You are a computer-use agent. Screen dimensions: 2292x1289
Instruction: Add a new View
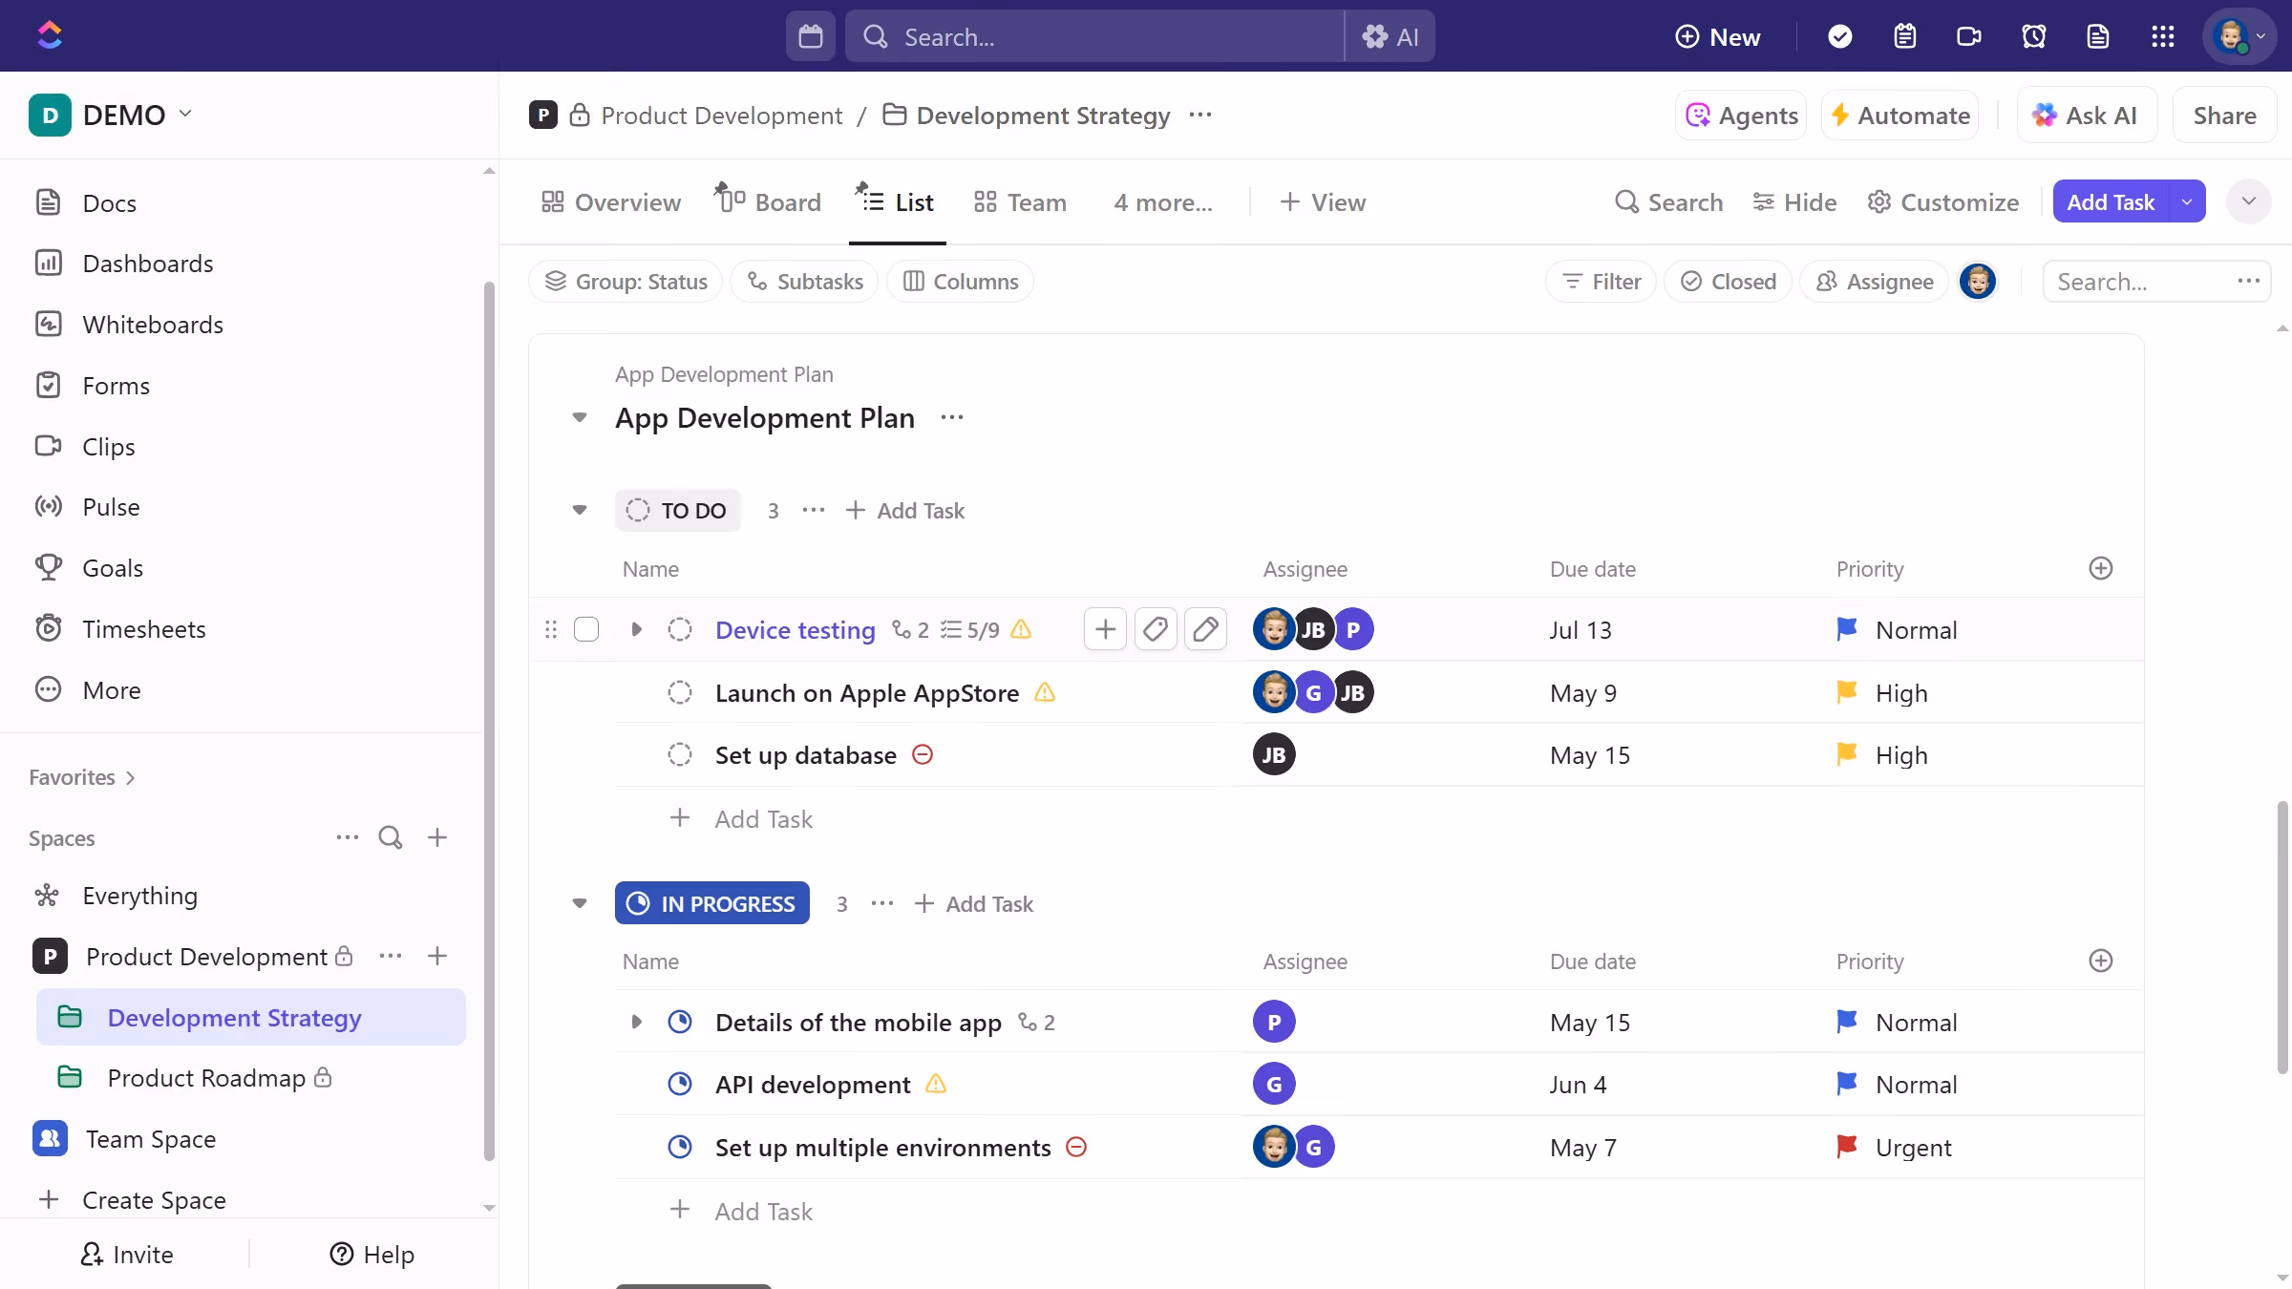click(x=1323, y=201)
